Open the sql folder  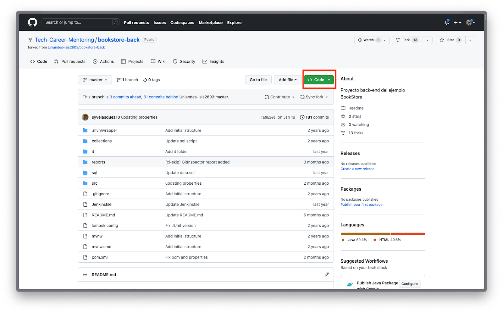tap(95, 173)
